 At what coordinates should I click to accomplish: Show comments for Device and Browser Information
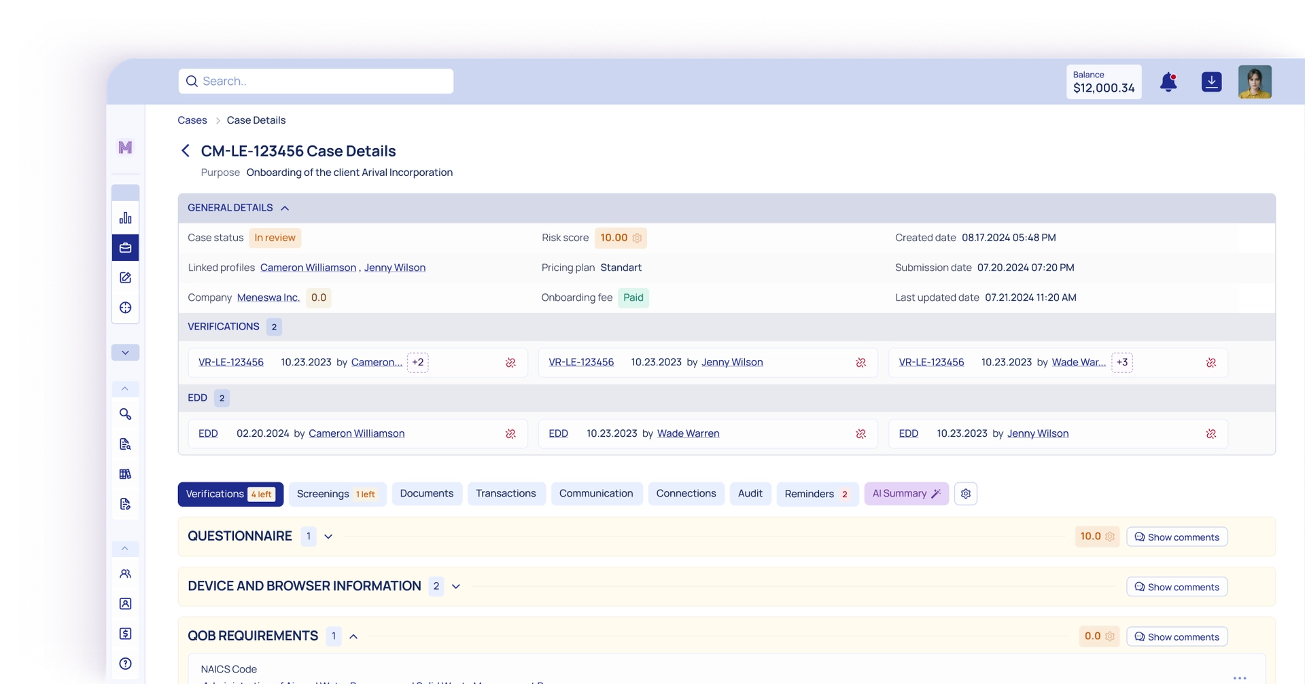1177,587
